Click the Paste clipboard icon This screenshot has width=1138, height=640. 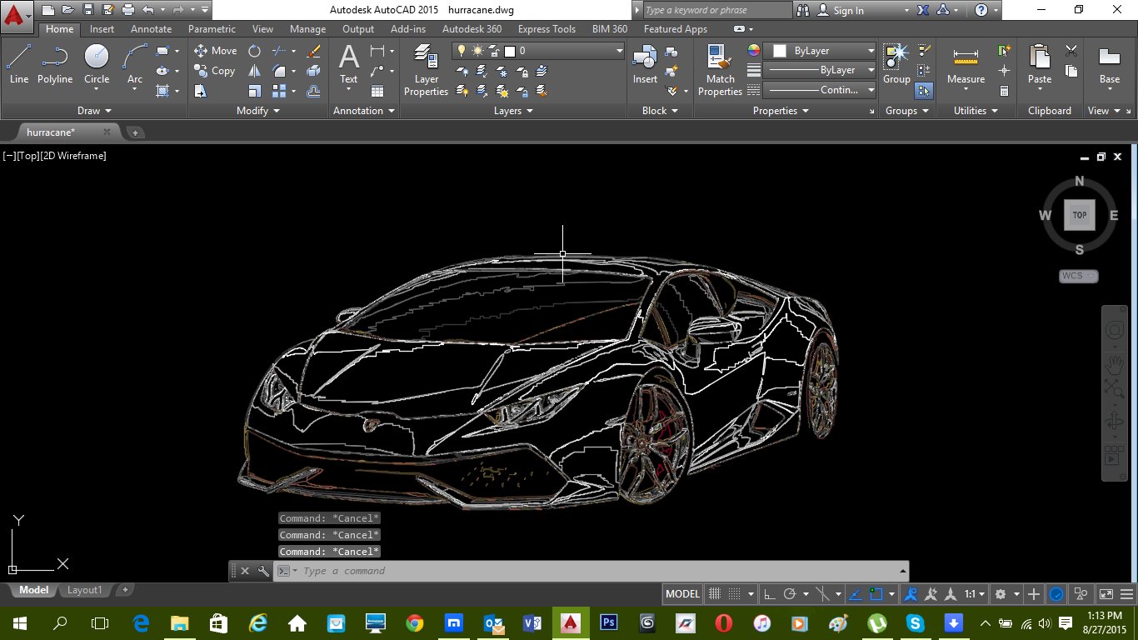pyautogui.click(x=1040, y=65)
